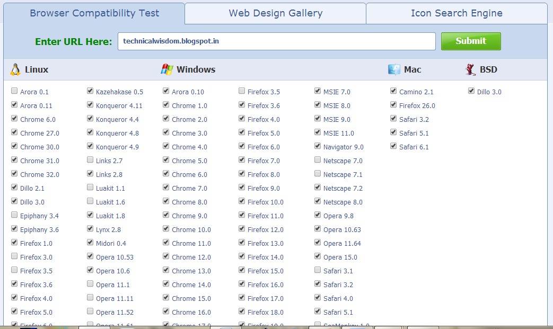Uncheck Windows Safari 4.0
This screenshot has height=329, width=553.
tap(318, 297)
